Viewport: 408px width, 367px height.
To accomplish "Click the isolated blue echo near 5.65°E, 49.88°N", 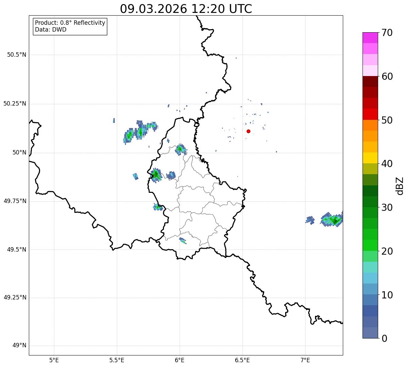I will click(x=135, y=176).
